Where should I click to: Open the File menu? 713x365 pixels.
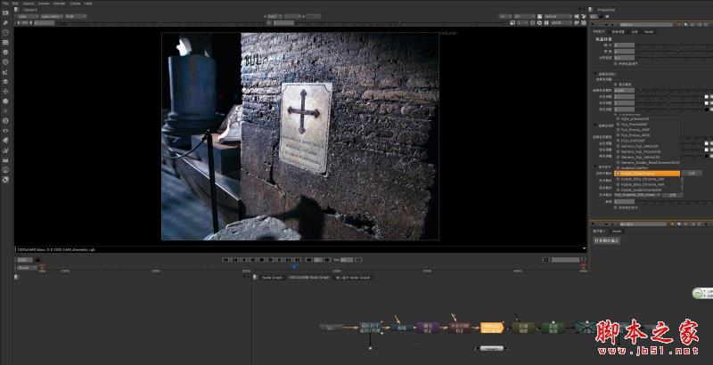pos(5,4)
